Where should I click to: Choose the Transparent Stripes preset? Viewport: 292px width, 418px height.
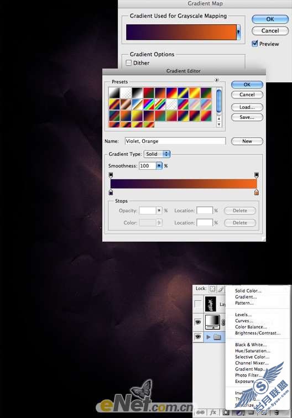pos(171,104)
